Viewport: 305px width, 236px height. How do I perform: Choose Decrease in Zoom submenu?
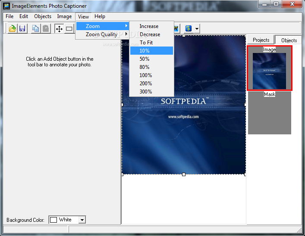pos(151,34)
